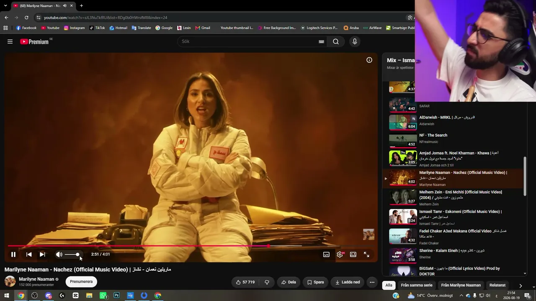
Task: Mute the video player volume
Action: (x=59, y=254)
